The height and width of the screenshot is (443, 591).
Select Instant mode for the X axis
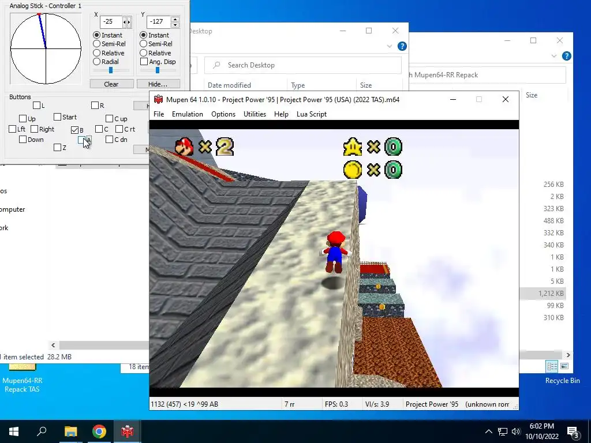pos(107,35)
